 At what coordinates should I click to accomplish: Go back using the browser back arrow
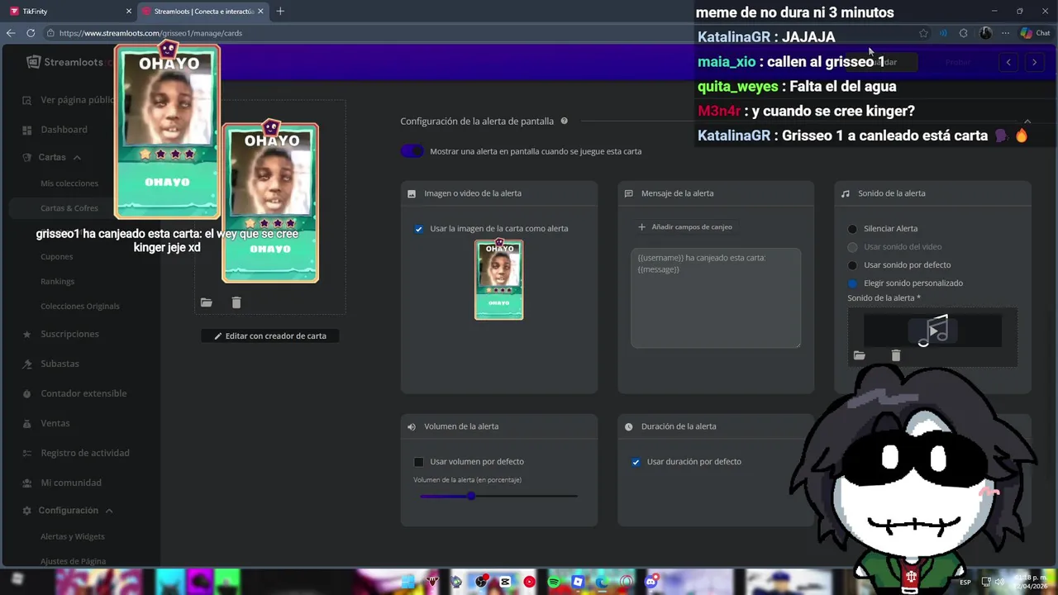point(11,33)
